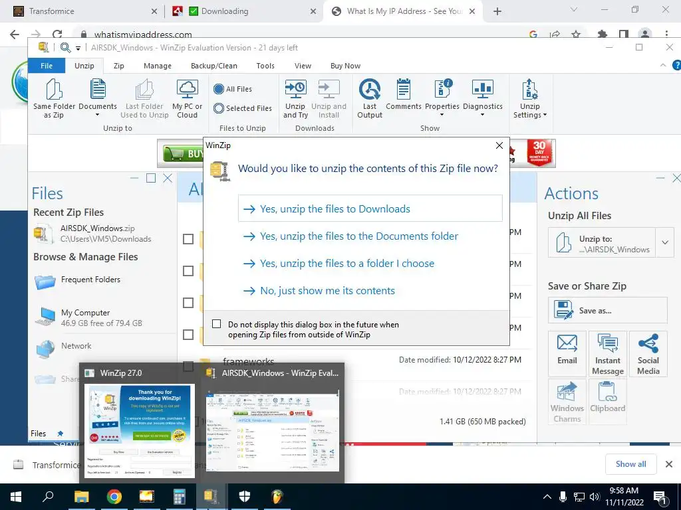Open Quick Access toolbar dropdown

(78, 48)
